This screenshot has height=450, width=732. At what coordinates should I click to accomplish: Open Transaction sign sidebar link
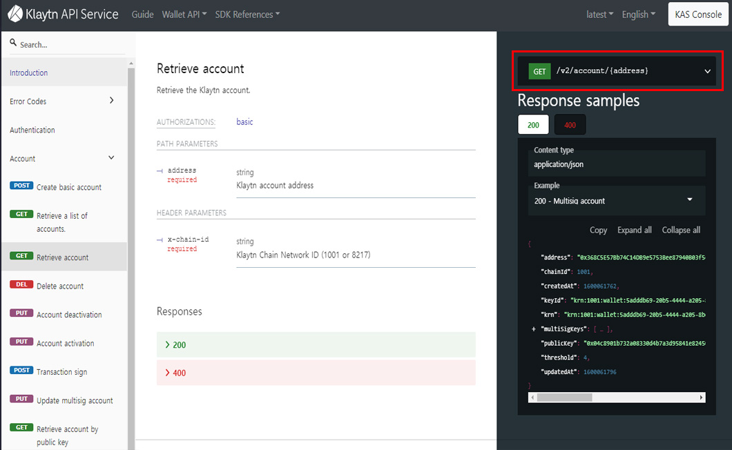[62, 372]
